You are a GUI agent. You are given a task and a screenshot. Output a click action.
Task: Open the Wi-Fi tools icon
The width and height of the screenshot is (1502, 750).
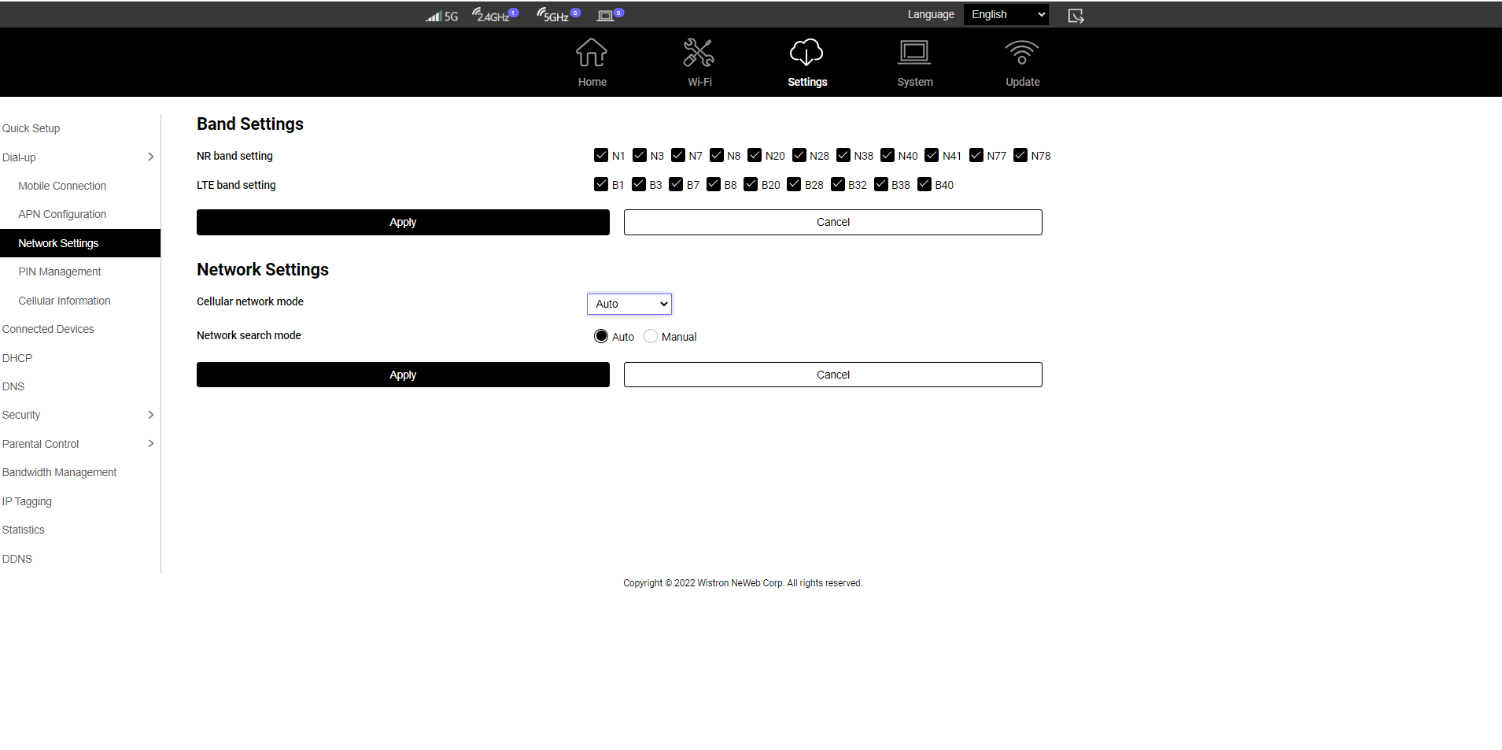click(699, 53)
